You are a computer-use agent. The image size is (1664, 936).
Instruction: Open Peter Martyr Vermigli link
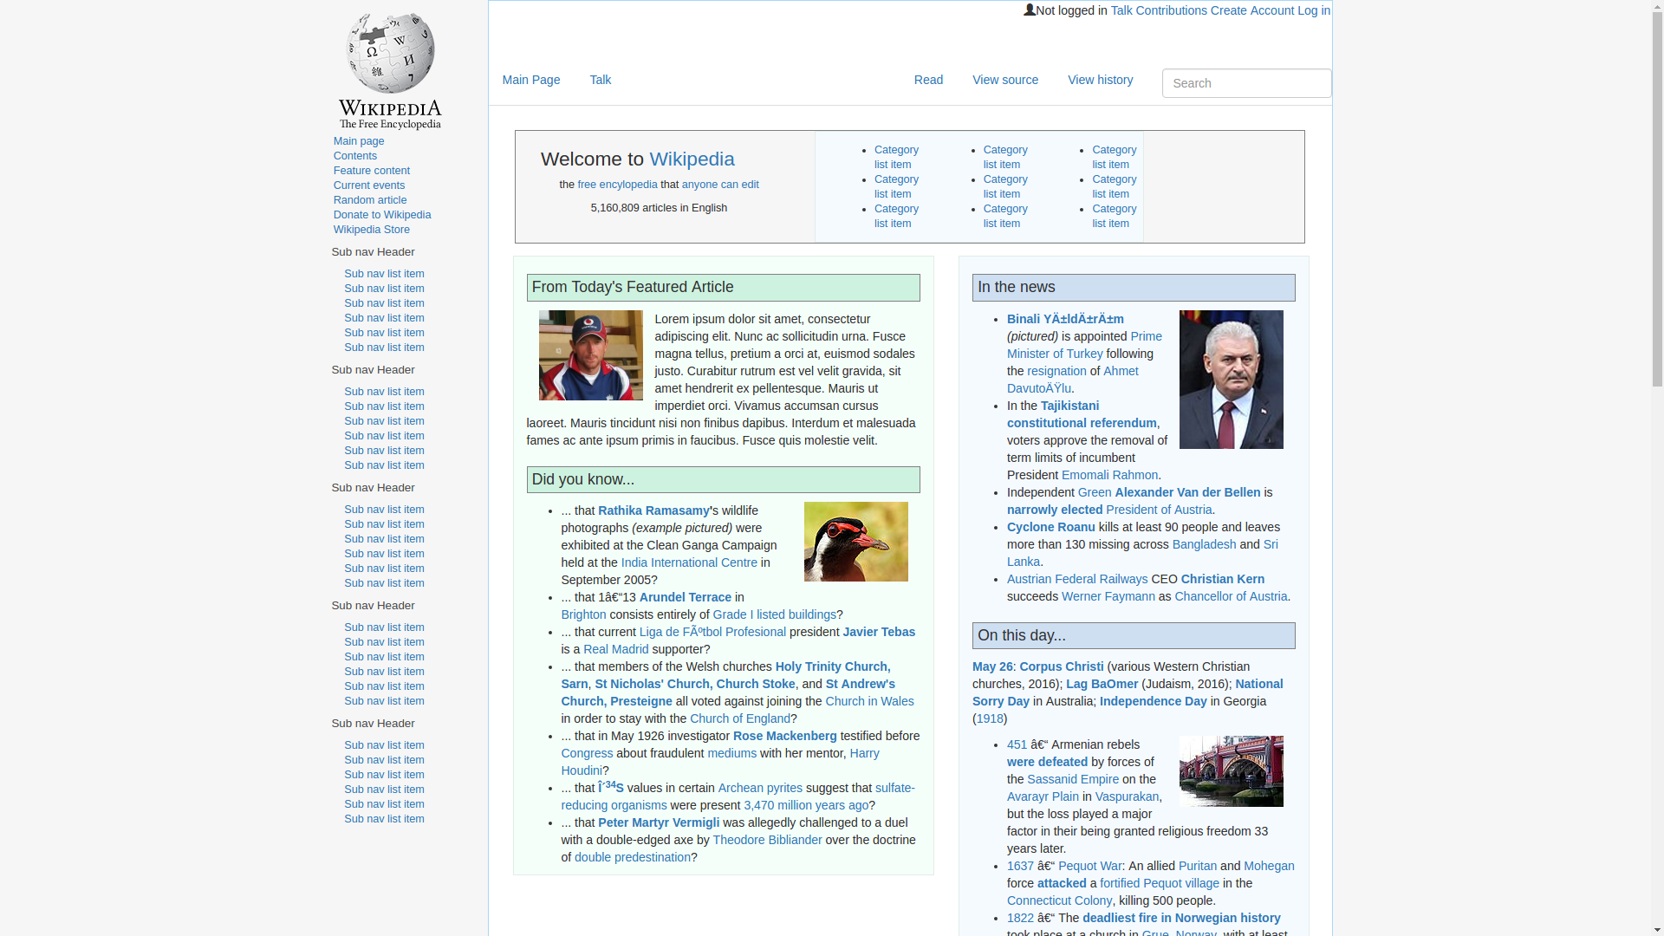(659, 822)
